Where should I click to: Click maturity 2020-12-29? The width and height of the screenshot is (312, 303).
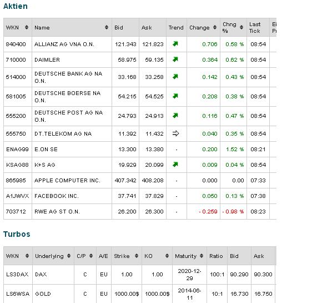pyautogui.click(x=189, y=275)
